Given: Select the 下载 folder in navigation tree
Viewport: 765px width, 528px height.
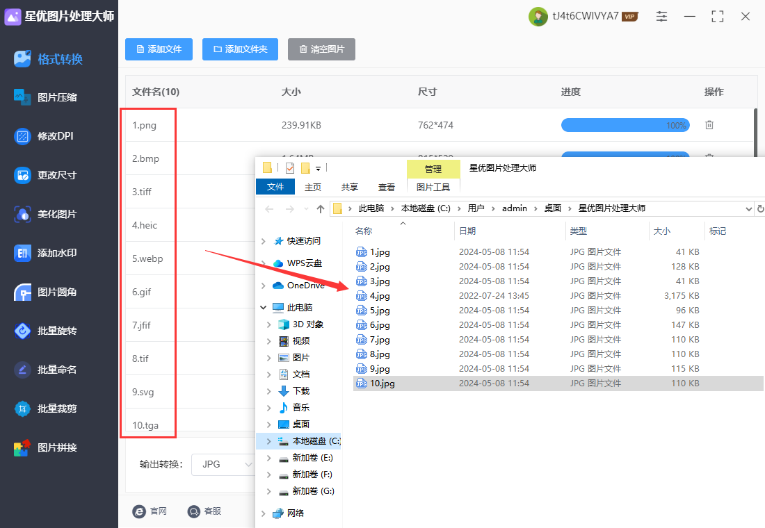Looking at the screenshot, I should pyautogui.click(x=301, y=391).
